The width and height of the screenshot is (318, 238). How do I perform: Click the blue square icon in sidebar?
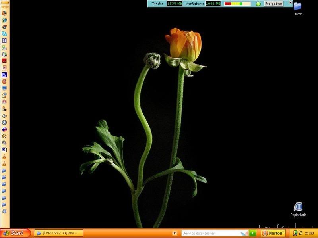(x=4, y=75)
